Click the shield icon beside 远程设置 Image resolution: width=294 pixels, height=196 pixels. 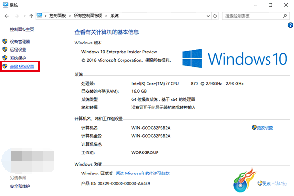[x=5, y=49]
